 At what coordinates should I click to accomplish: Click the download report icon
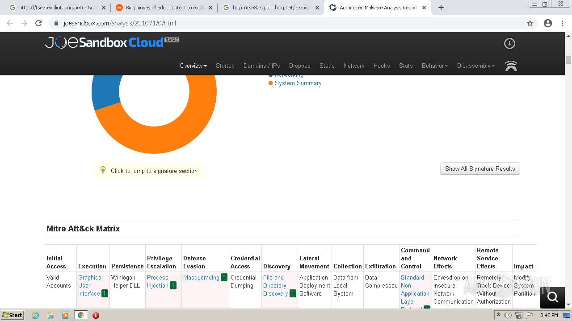(x=509, y=43)
